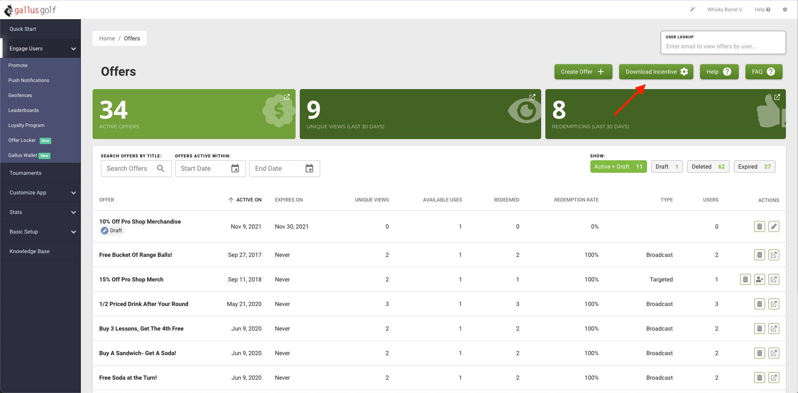Viewport: 798px width, 393px height.
Task: Open Buy A Sandwich- Get A Soda details
Action: tap(774, 353)
